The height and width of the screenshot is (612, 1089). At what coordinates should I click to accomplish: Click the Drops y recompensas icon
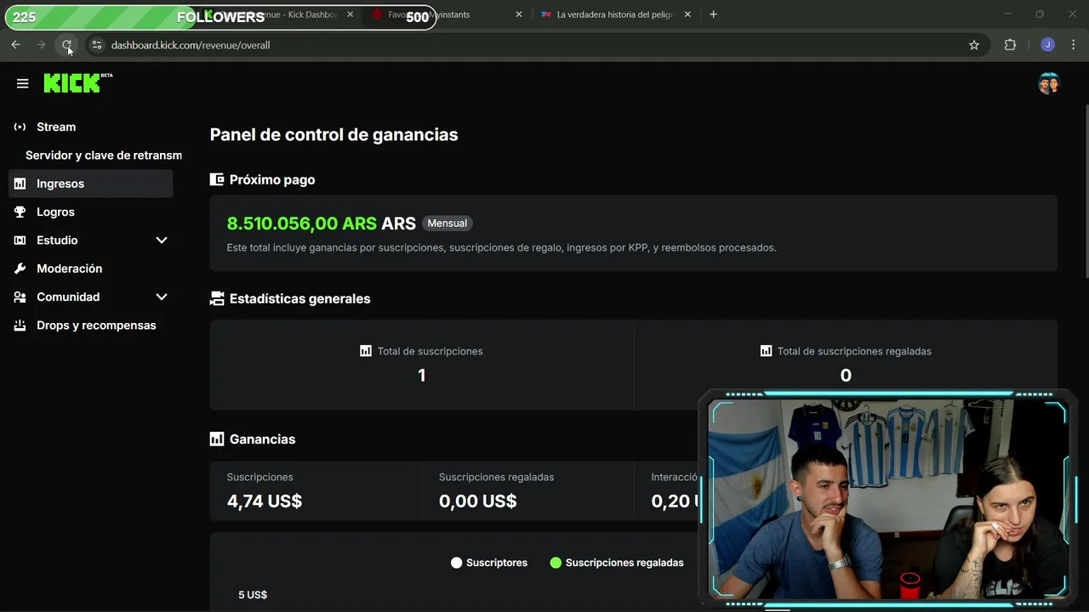(20, 326)
